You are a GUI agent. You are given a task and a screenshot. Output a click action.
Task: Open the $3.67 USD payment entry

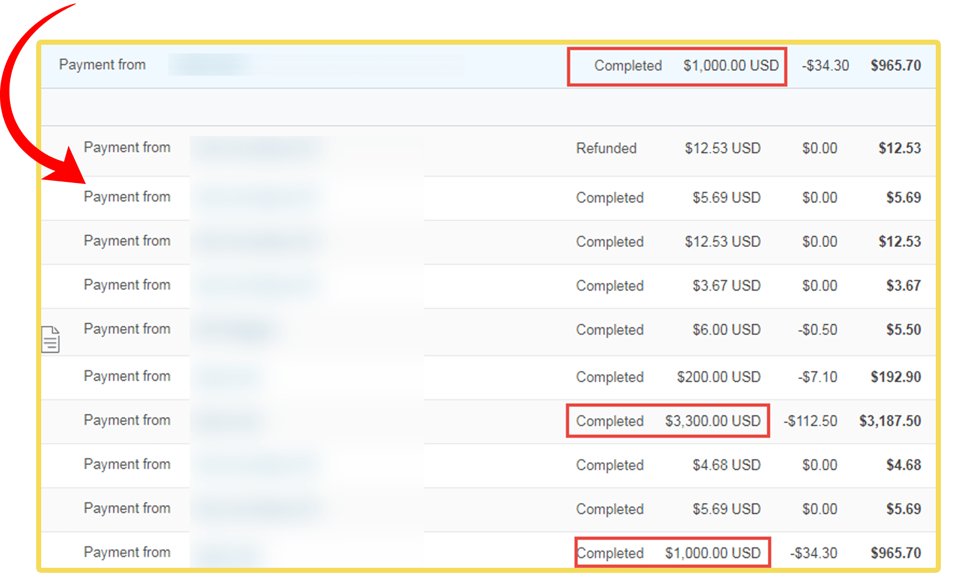726,286
